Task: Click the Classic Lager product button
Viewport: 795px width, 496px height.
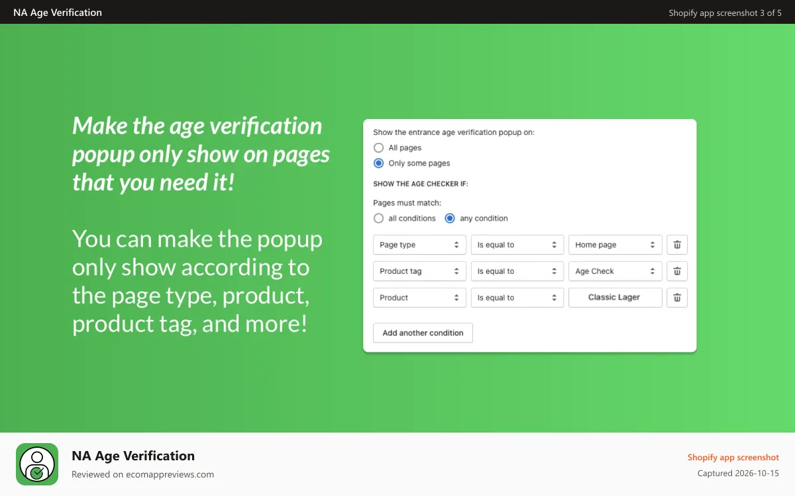Action: [615, 298]
